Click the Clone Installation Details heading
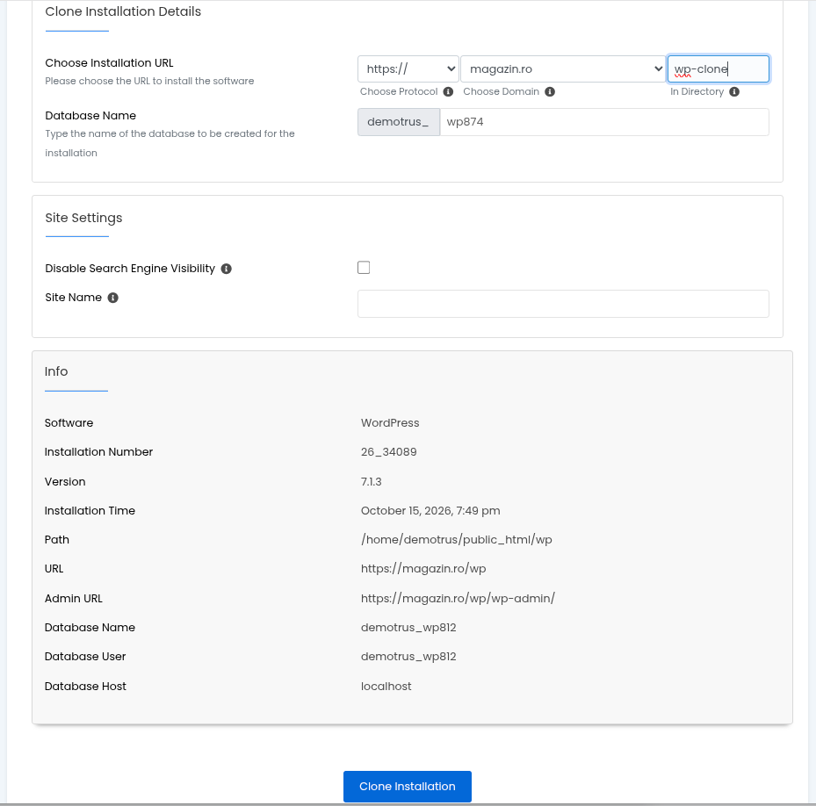The image size is (816, 806). coord(123,11)
